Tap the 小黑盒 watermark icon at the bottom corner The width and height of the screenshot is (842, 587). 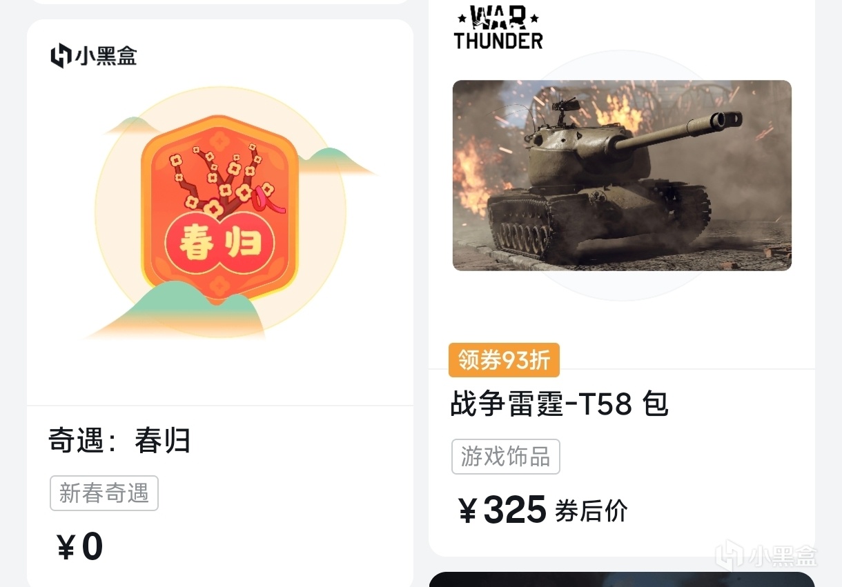point(730,556)
